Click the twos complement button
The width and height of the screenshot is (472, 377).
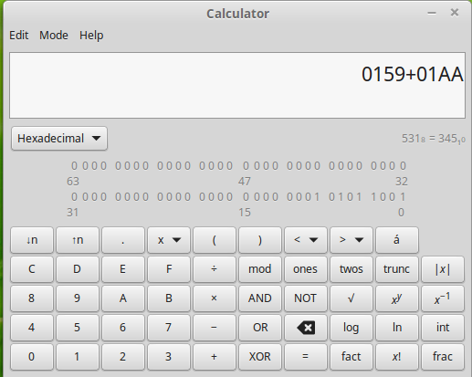(x=351, y=269)
